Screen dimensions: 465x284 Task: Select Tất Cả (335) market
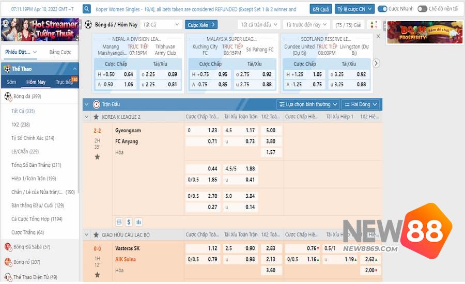click(x=23, y=111)
